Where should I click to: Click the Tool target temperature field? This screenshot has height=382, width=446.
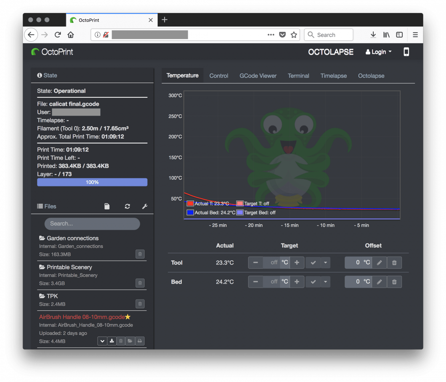(271, 263)
